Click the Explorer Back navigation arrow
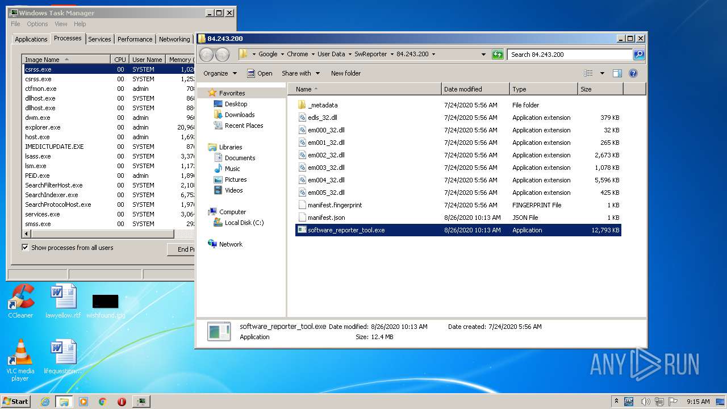 tap(207, 55)
